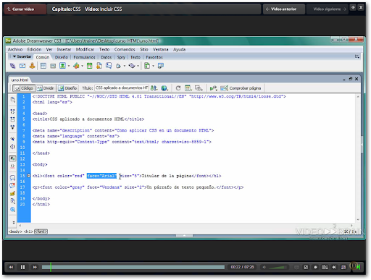
Task: Collapse Selection icon in coding toolbar
Action: tap(12, 119)
